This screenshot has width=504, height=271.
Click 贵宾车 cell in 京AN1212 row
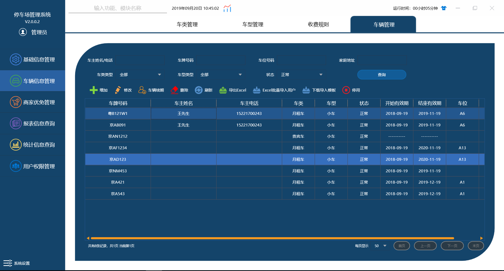pyautogui.click(x=298, y=136)
